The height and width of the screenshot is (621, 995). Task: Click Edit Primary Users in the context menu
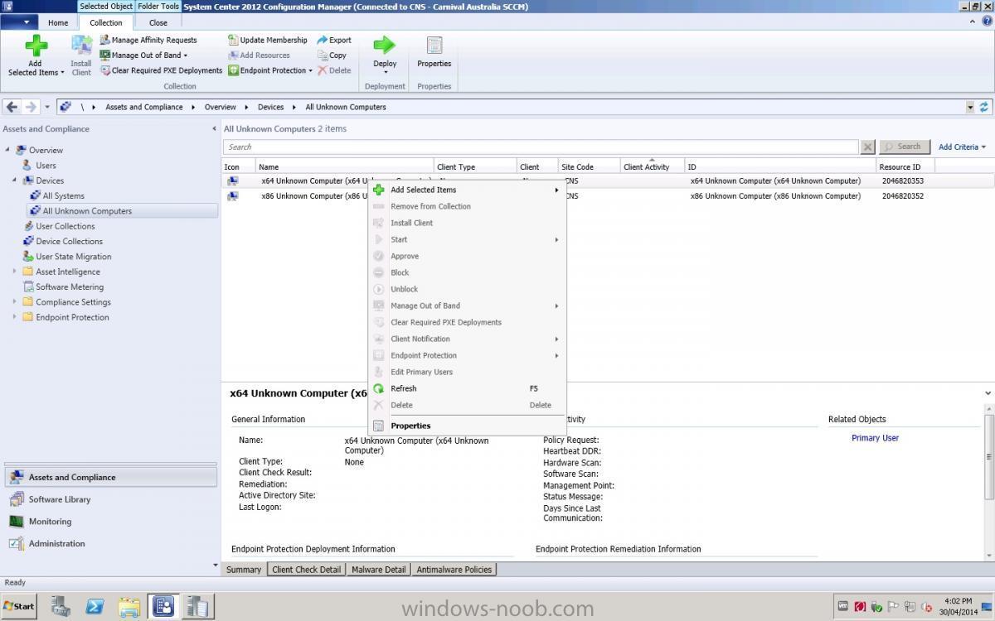click(x=467, y=372)
